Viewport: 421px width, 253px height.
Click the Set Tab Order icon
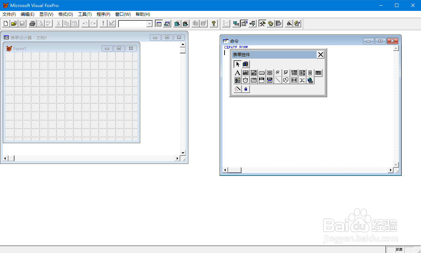pos(226,24)
